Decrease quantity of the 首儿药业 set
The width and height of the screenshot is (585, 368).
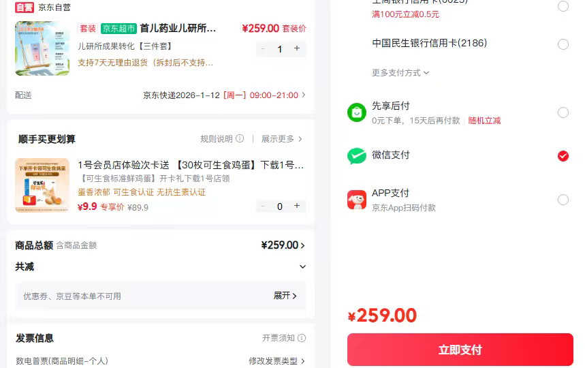coord(264,49)
